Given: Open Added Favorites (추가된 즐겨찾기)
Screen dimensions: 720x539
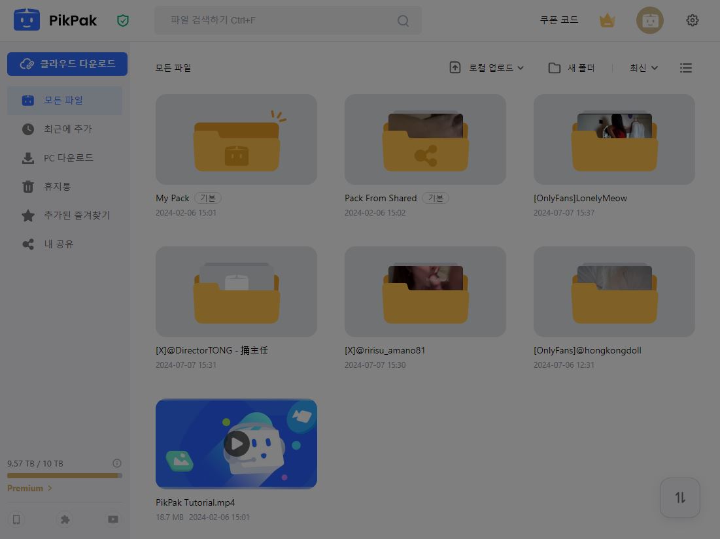Looking at the screenshot, I should coord(65,215).
